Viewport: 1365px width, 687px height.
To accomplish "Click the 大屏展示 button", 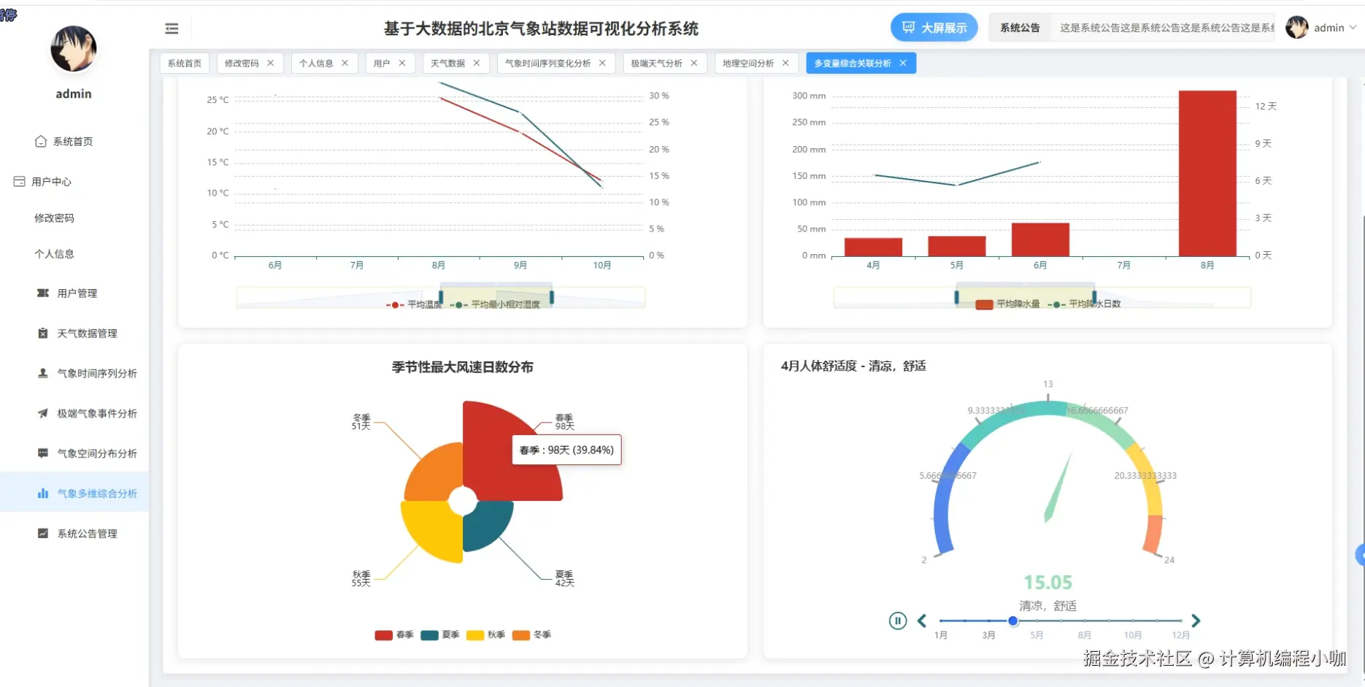I will (x=934, y=28).
